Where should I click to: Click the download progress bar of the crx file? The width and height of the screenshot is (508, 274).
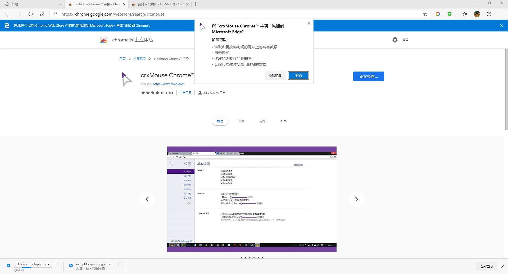pyautogui.click(x=33, y=268)
